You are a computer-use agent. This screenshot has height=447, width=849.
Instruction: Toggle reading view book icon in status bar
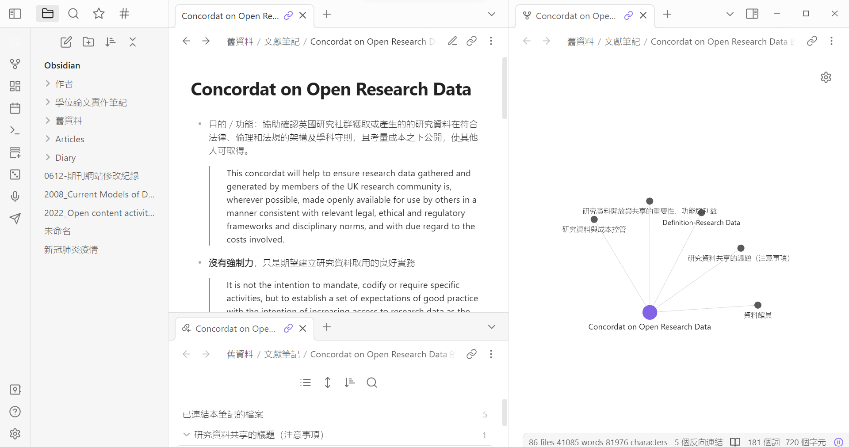click(x=735, y=442)
